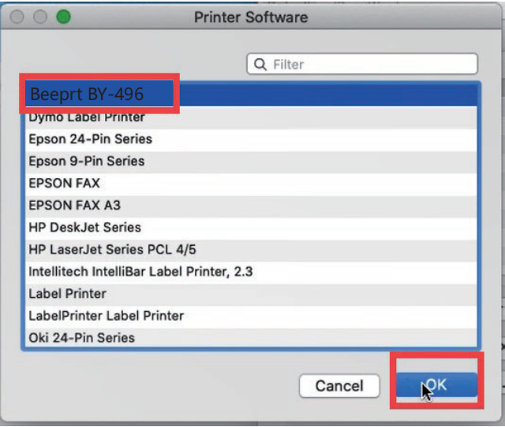Image resolution: width=505 pixels, height=427 pixels.
Task: Select Beeprt BY-496 in the list
Action: click(x=251, y=95)
